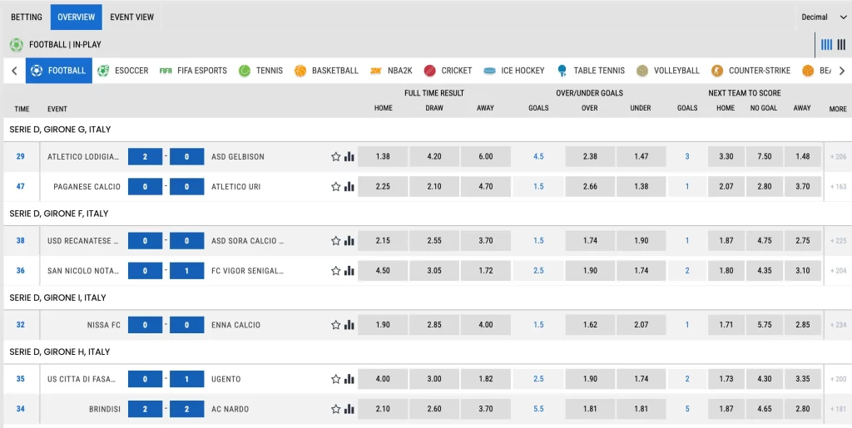Open stats chart for Paganese Calcio match

pos(349,187)
